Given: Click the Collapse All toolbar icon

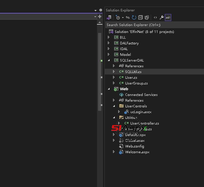Looking at the screenshot, I should (x=140, y=17).
